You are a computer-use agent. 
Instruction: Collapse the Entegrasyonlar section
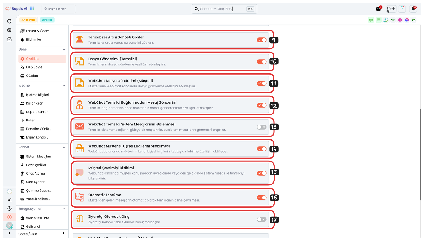coord(64,209)
